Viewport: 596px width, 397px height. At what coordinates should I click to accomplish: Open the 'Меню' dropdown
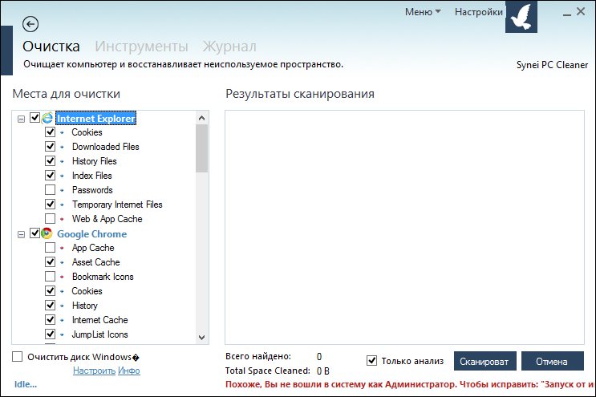click(423, 12)
